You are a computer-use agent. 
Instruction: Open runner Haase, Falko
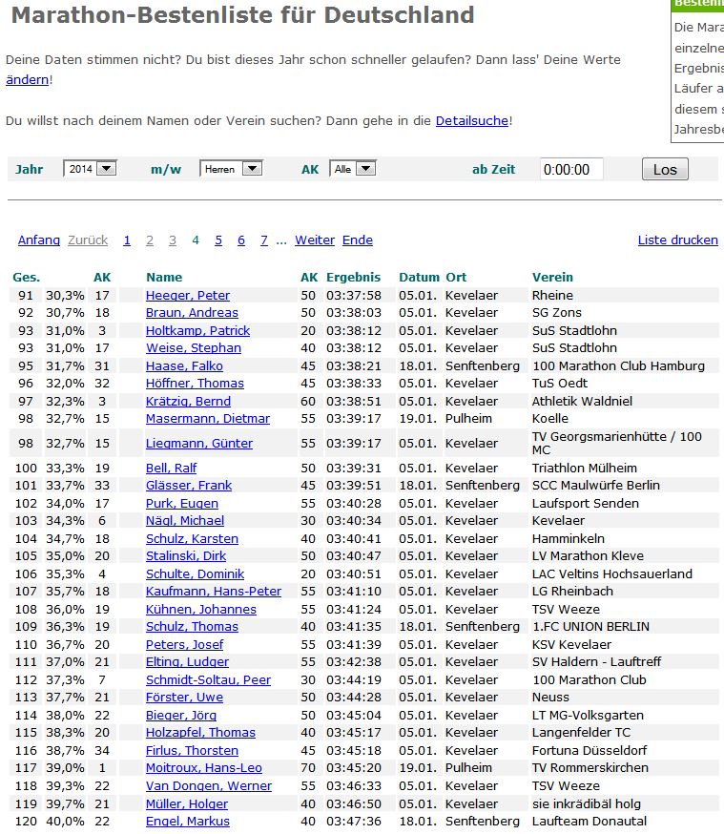click(184, 365)
